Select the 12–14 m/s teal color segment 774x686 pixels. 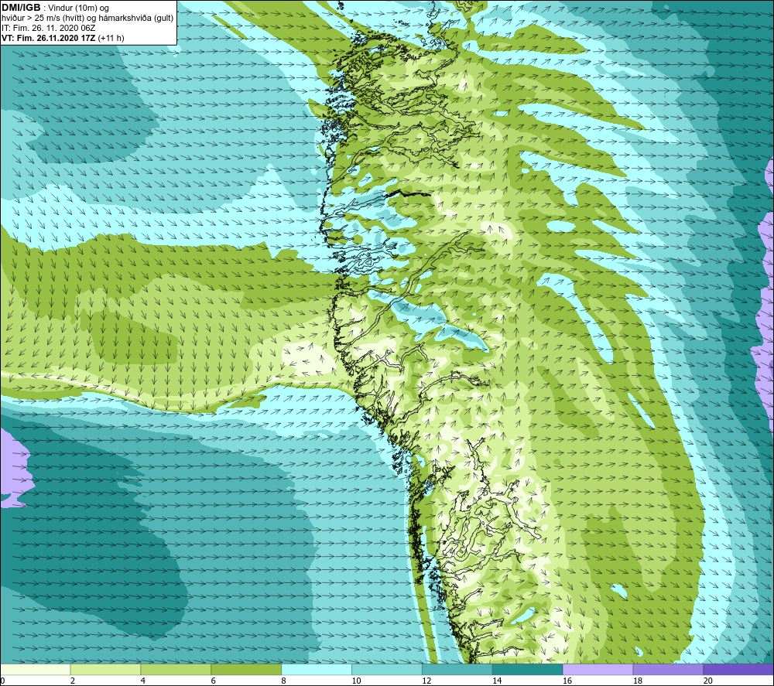tap(457, 669)
